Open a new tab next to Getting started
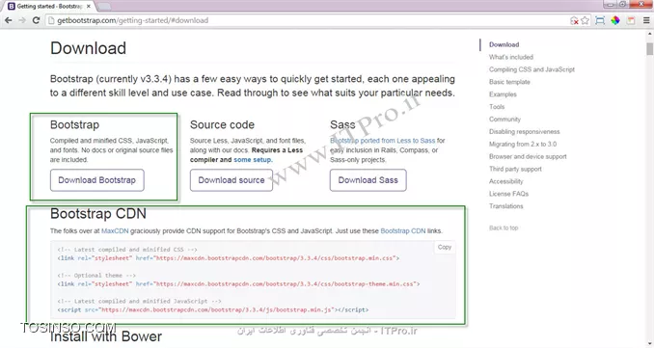This screenshot has height=348, width=654. pos(104,7)
